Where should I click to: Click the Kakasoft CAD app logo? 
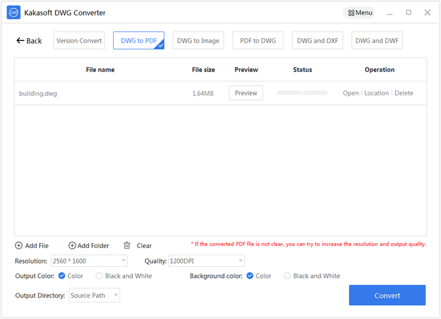tap(13, 12)
